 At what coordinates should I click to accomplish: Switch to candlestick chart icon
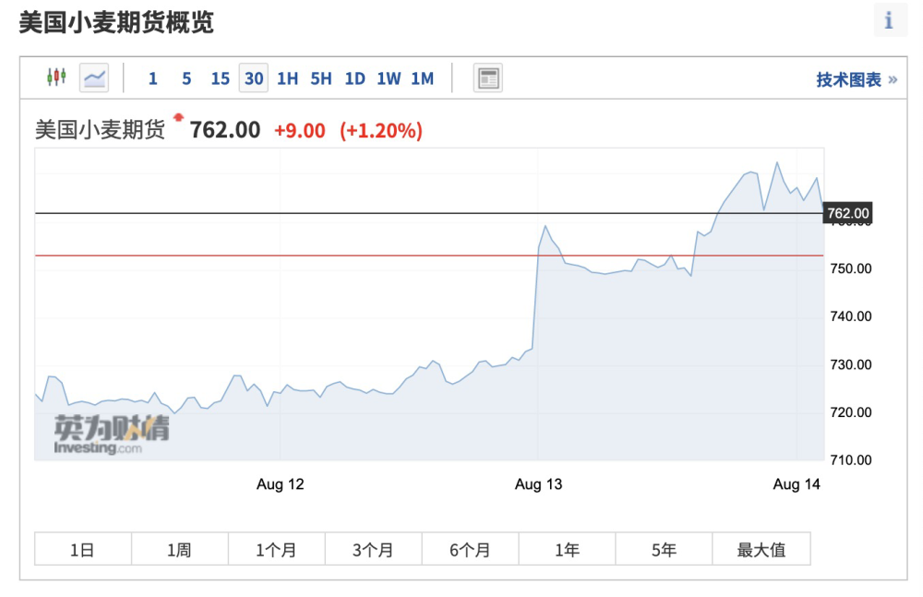tap(56, 78)
